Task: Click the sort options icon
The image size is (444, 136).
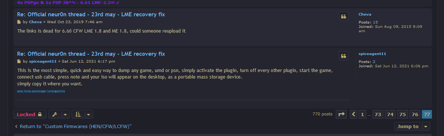Action: coord(78,114)
